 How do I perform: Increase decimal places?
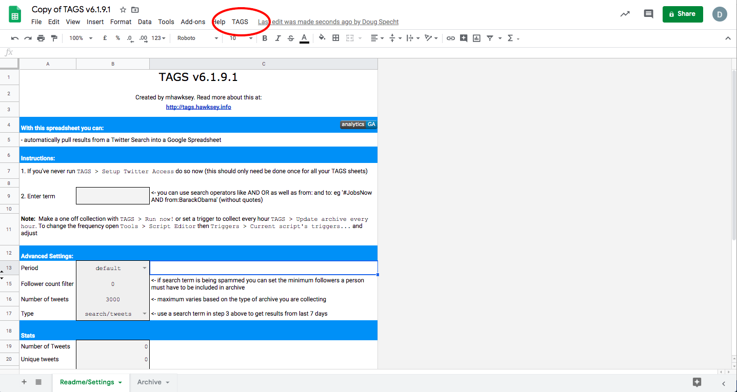point(143,38)
